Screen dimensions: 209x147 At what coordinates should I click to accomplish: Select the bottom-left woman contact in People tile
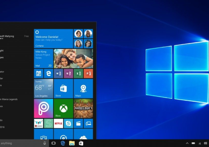tap(78, 44)
